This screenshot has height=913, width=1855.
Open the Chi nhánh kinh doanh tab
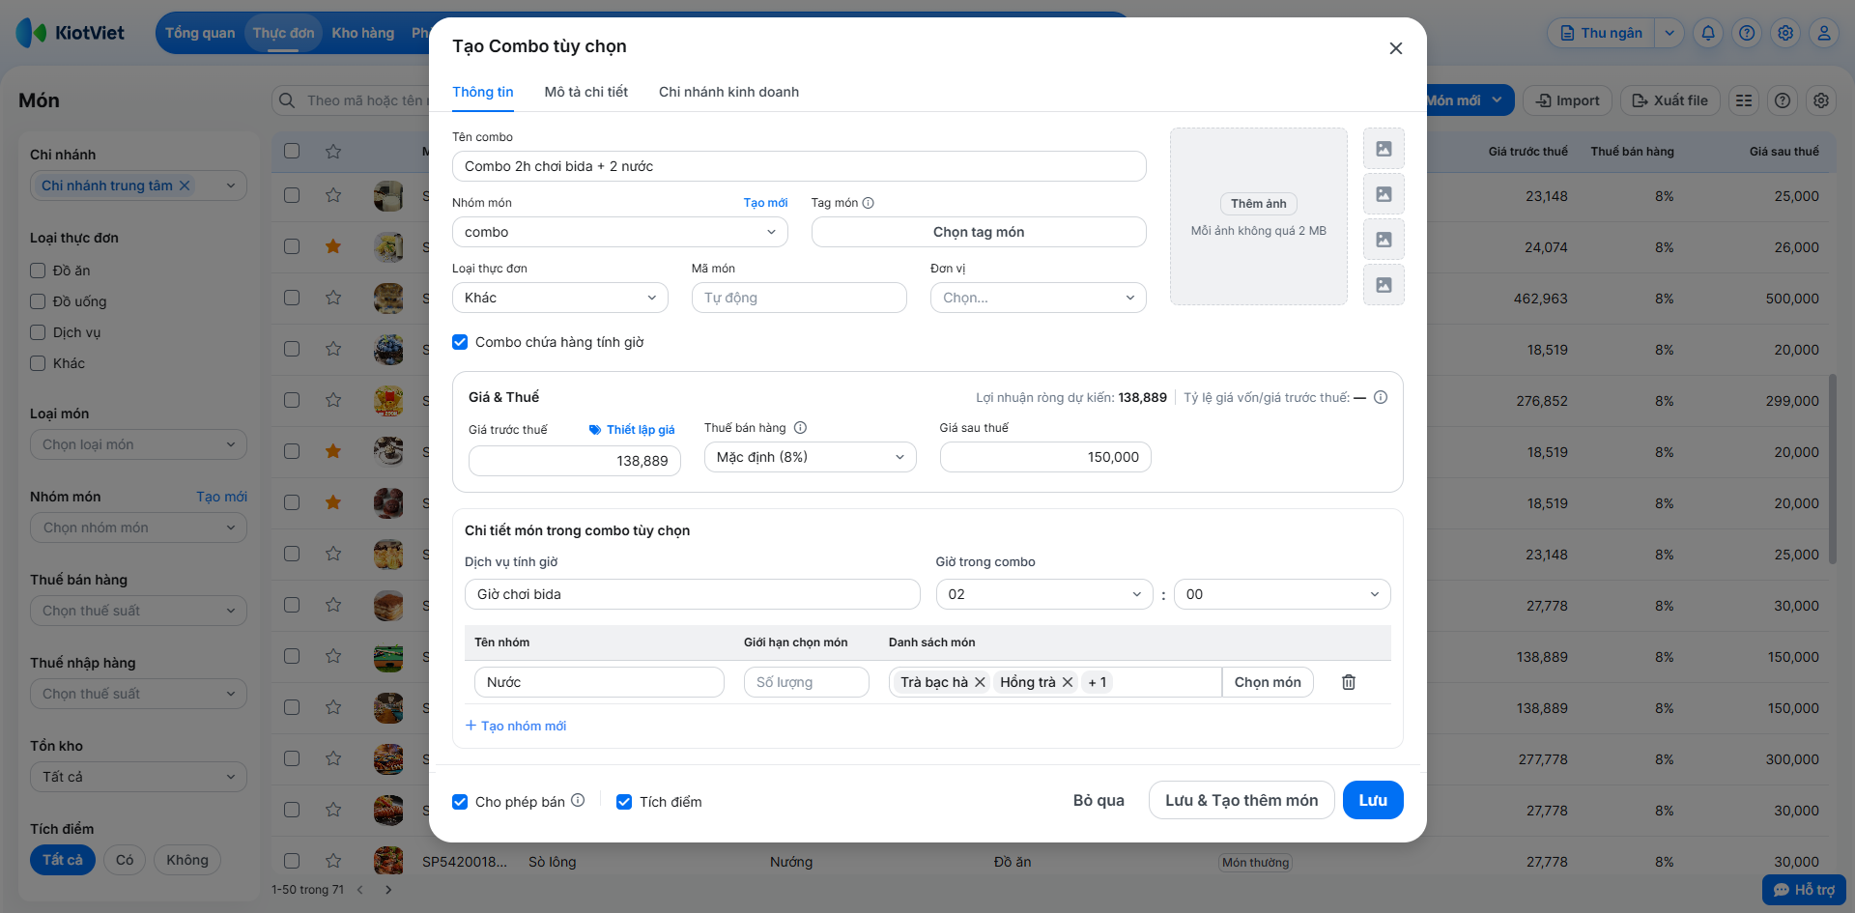coord(728,92)
